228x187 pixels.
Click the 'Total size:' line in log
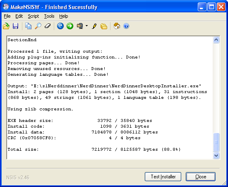[94, 150]
